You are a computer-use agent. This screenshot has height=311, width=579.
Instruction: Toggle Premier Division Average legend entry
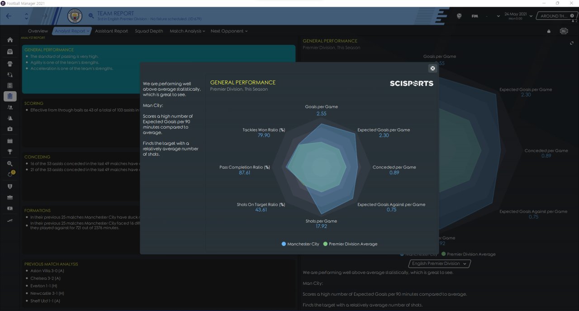tap(350, 244)
